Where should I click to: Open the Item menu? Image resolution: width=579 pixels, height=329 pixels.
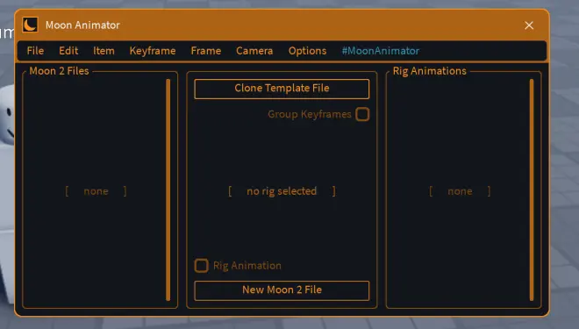(104, 51)
